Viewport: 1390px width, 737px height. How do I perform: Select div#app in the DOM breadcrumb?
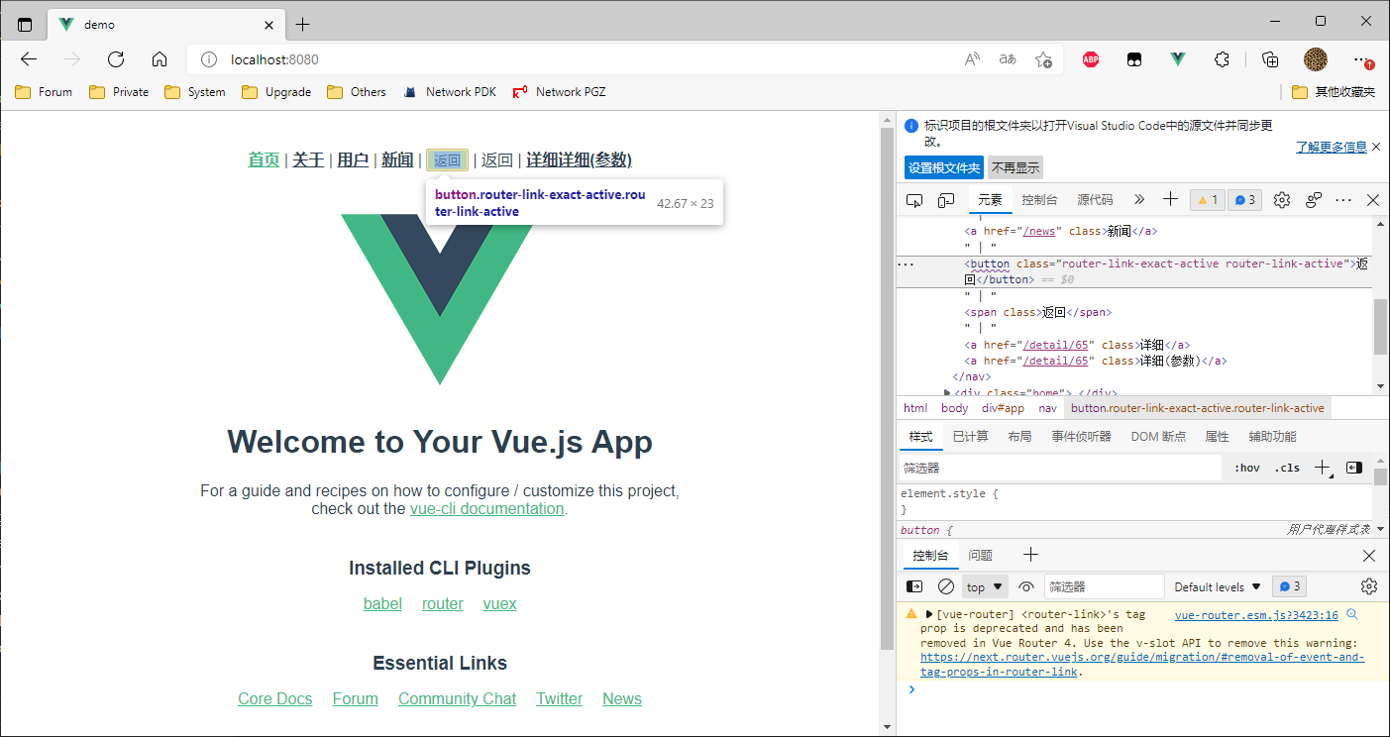tap(1003, 408)
